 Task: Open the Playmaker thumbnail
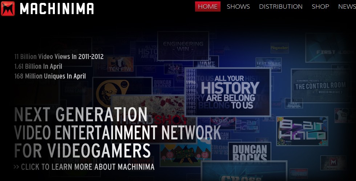279,48
